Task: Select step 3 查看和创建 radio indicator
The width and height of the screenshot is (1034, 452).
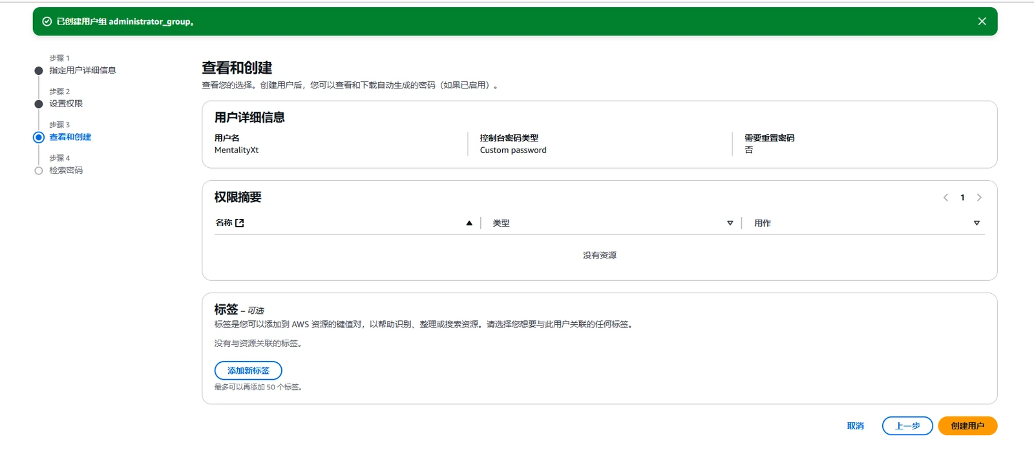Action: [39, 137]
